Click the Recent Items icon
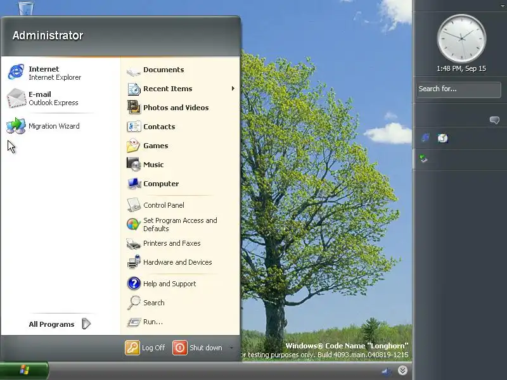507x380 pixels. click(134, 89)
